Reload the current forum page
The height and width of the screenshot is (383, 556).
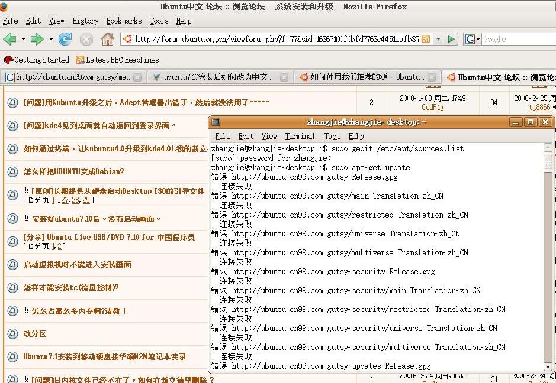(65, 39)
